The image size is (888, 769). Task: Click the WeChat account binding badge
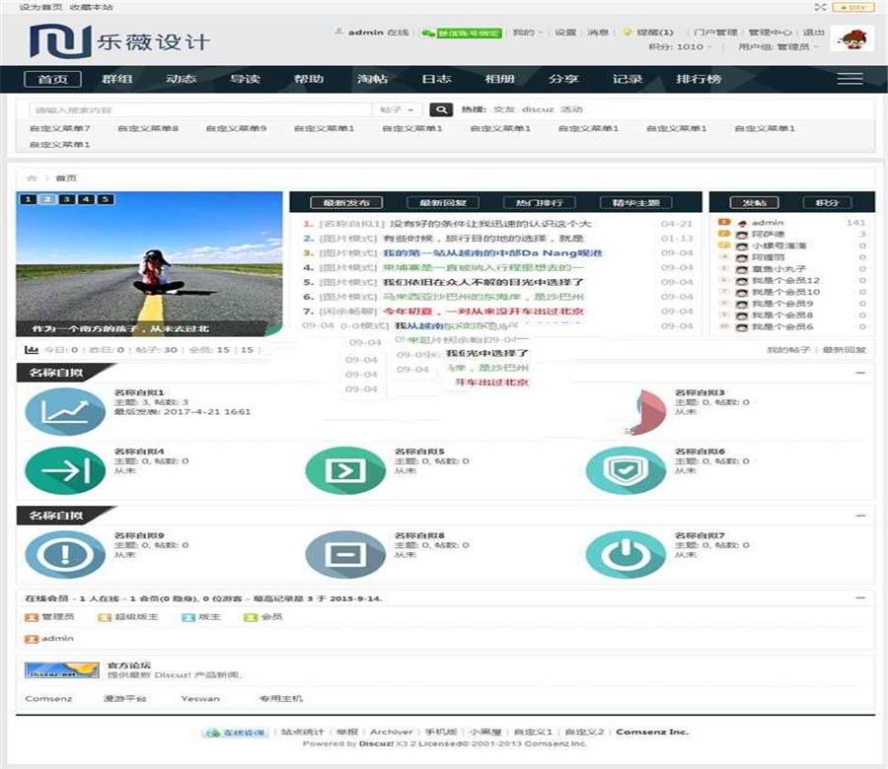point(462,33)
